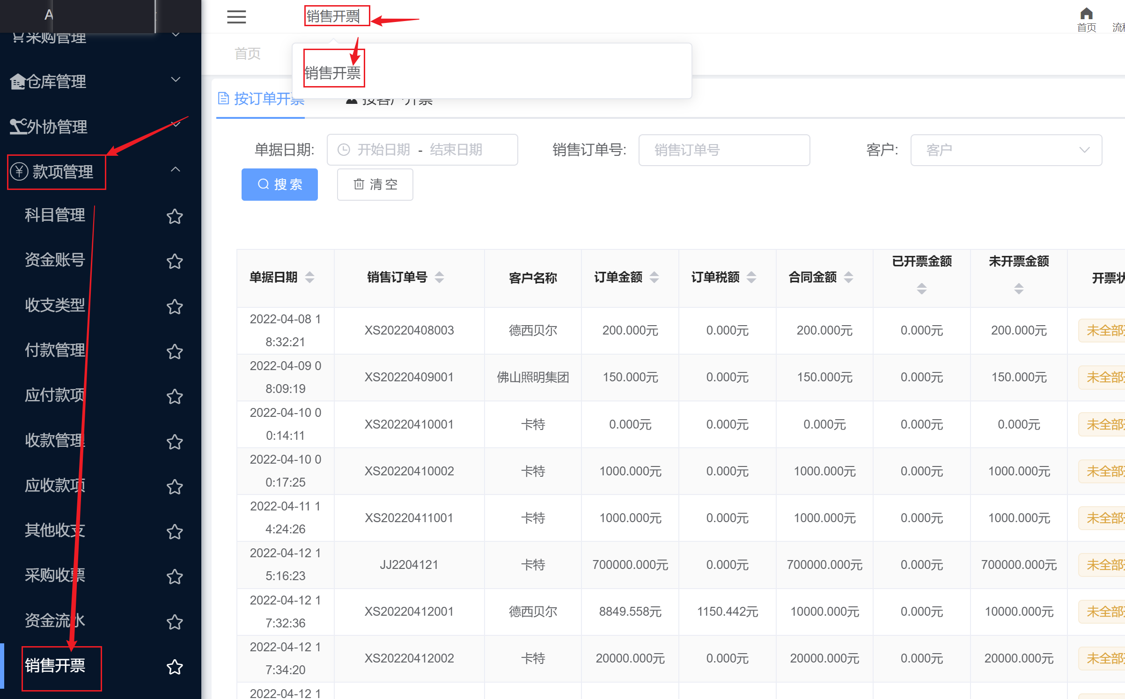Star the 销售开票 menu item
The width and height of the screenshot is (1125, 699).
(175, 667)
